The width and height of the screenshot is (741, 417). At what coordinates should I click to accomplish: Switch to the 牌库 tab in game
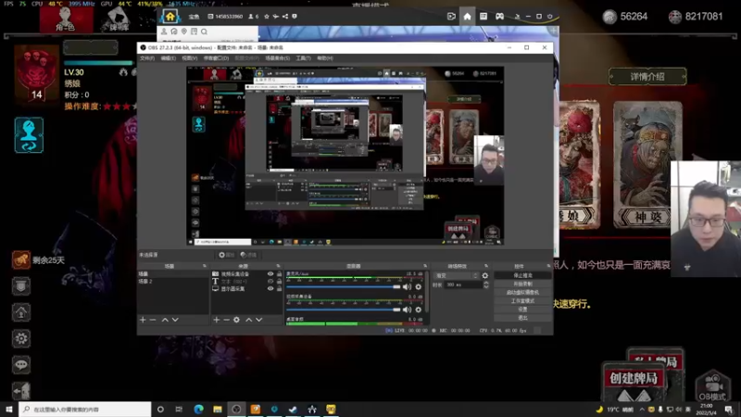(118, 19)
